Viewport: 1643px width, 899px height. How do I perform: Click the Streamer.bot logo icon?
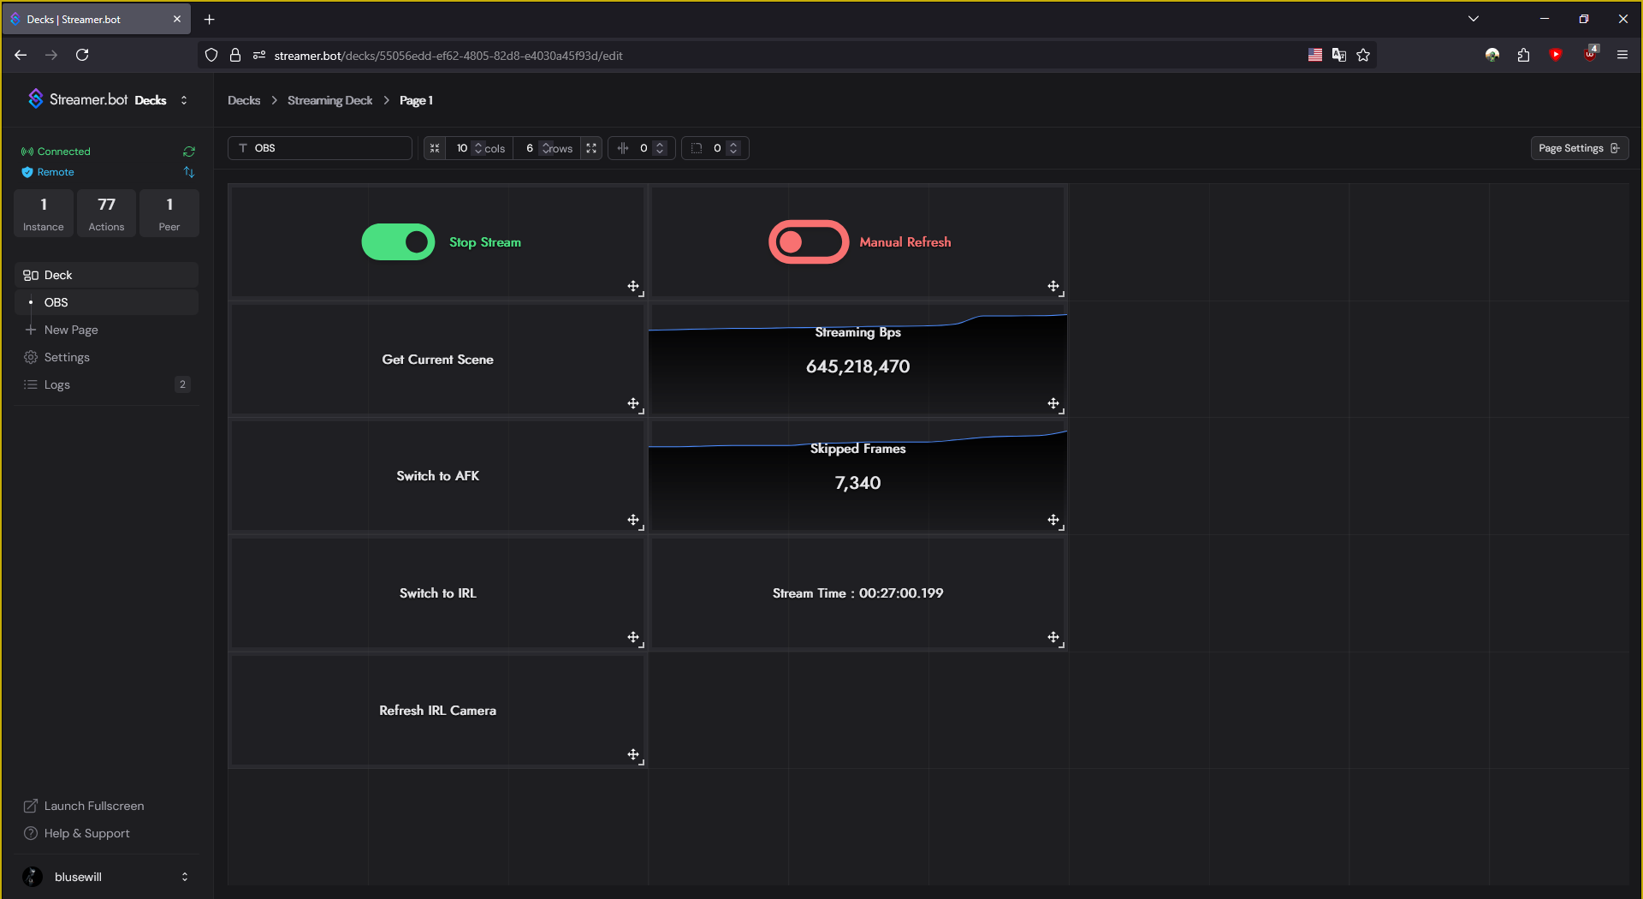pos(35,98)
